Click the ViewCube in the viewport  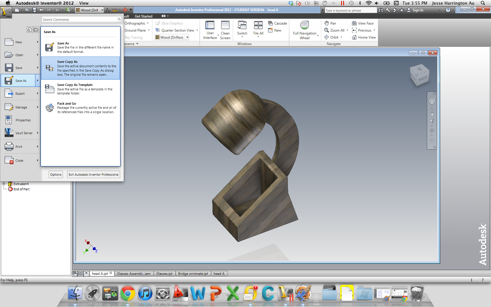(x=420, y=75)
